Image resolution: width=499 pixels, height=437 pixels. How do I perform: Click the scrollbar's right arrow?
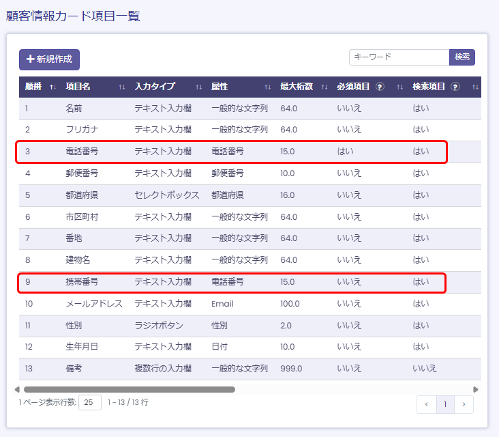point(476,389)
